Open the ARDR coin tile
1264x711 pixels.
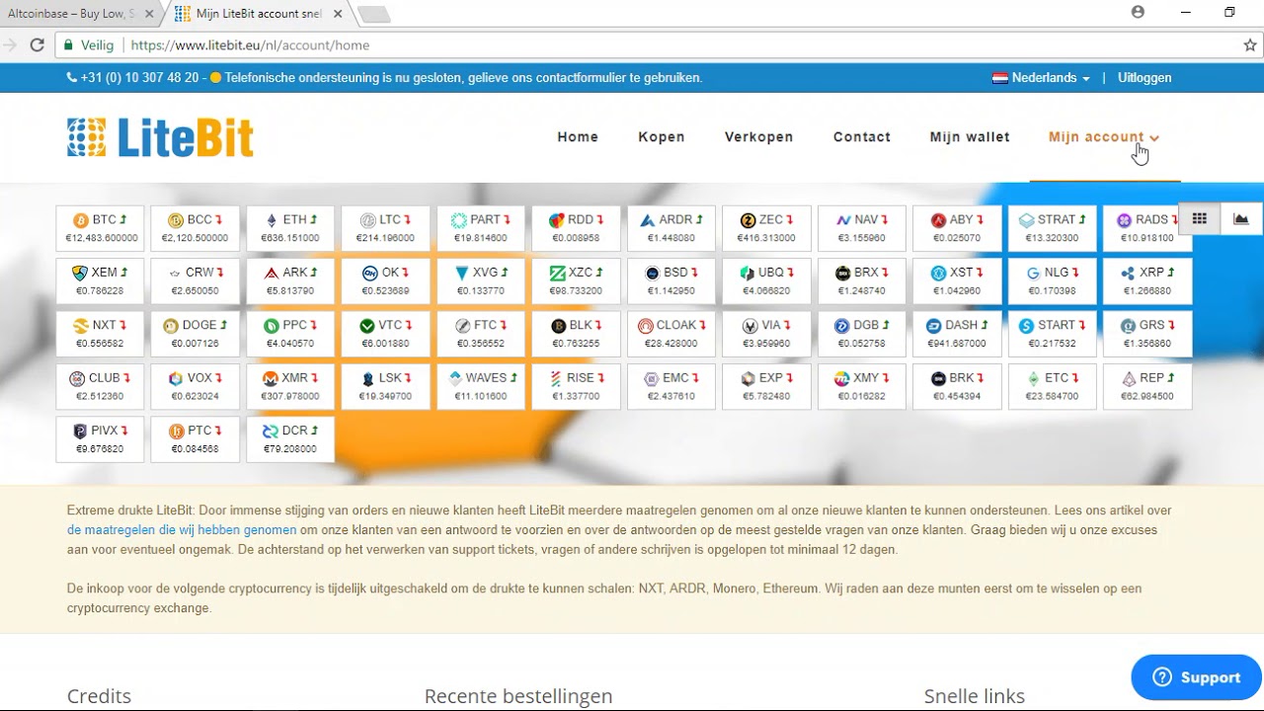pyautogui.click(x=671, y=228)
